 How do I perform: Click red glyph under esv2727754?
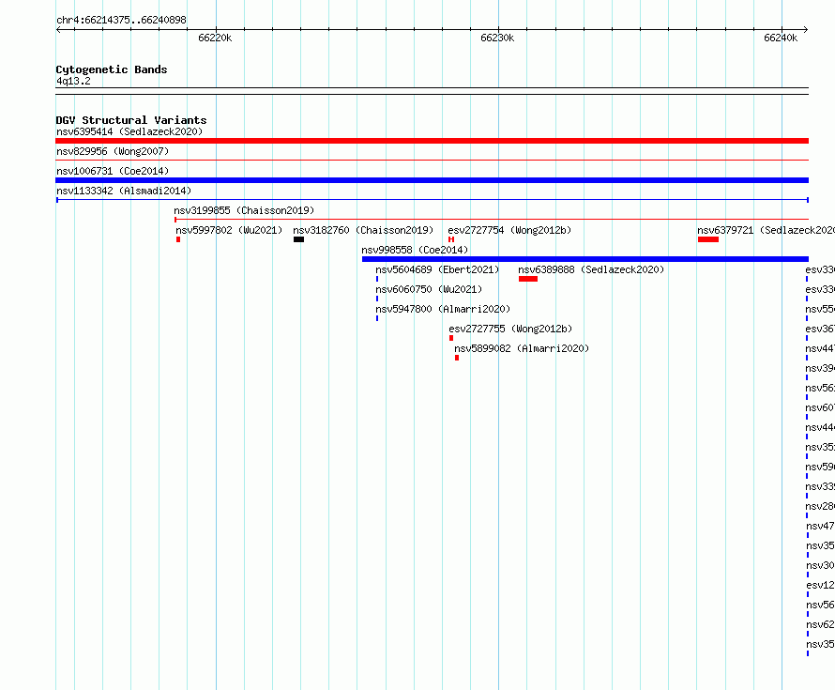coord(451,239)
